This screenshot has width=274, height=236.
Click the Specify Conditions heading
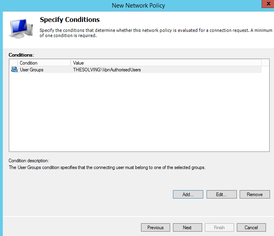(x=70, y=20)
